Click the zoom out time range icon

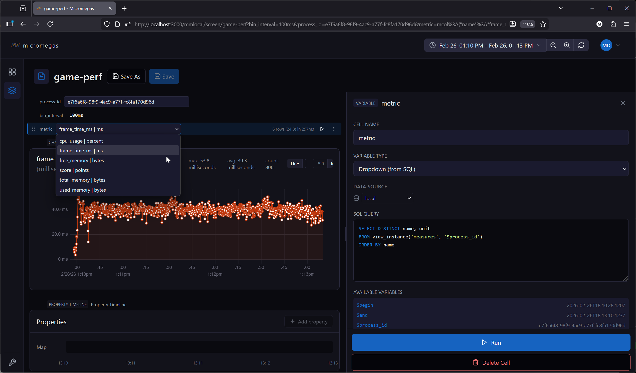pyautogui.click(x=553, y=45)
